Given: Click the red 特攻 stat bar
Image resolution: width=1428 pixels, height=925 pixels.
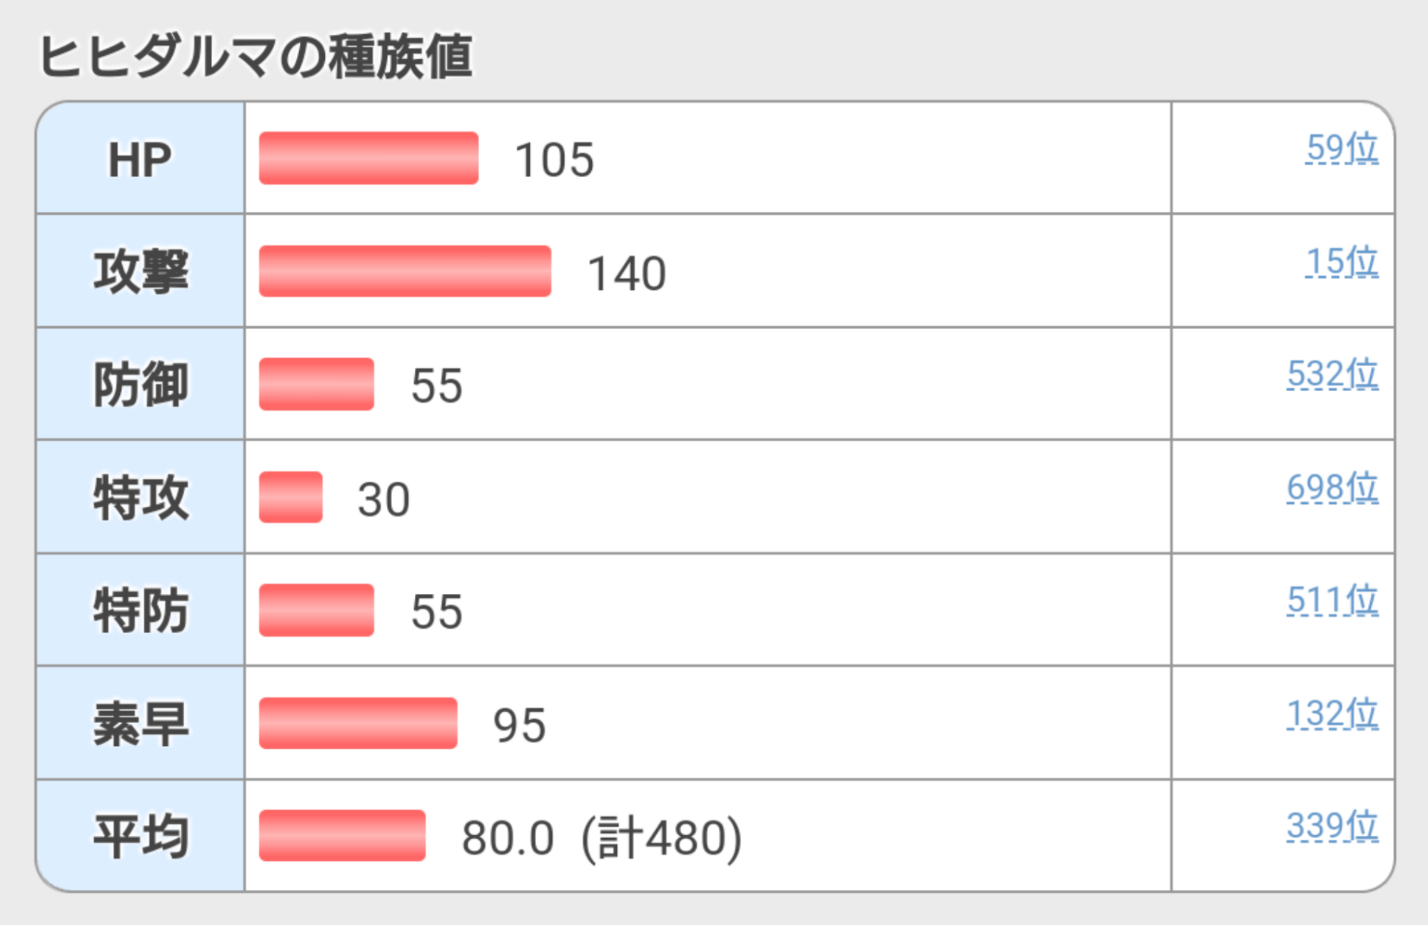Looking at the screenshot, I should point(291,497).
